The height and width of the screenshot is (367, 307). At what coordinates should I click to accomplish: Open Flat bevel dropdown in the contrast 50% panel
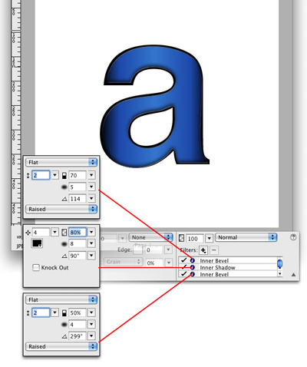tap(61, 299)
